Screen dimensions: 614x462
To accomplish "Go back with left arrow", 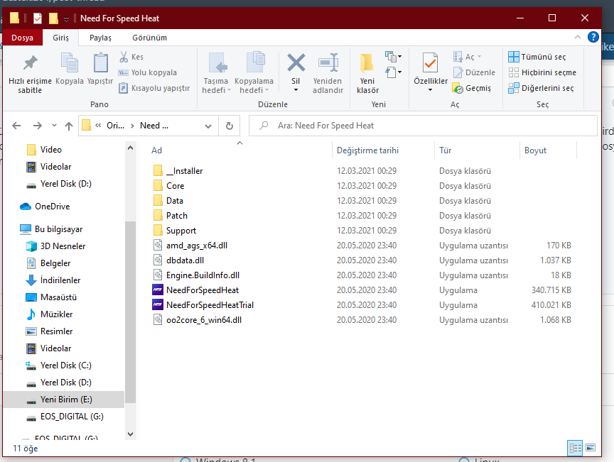I will [x=16, y=126].
